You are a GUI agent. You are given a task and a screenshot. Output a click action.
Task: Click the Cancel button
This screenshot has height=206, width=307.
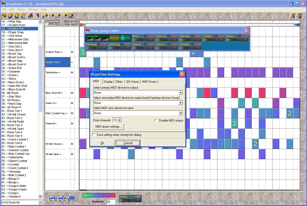[128, 143]
